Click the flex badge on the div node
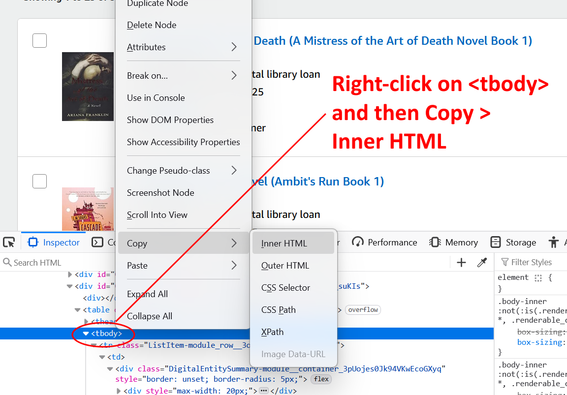The width and height of the screenshot is (567, 395). pos(321,379)
